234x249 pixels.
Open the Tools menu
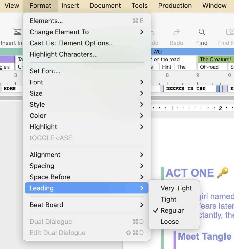click(x=139, y=6)
